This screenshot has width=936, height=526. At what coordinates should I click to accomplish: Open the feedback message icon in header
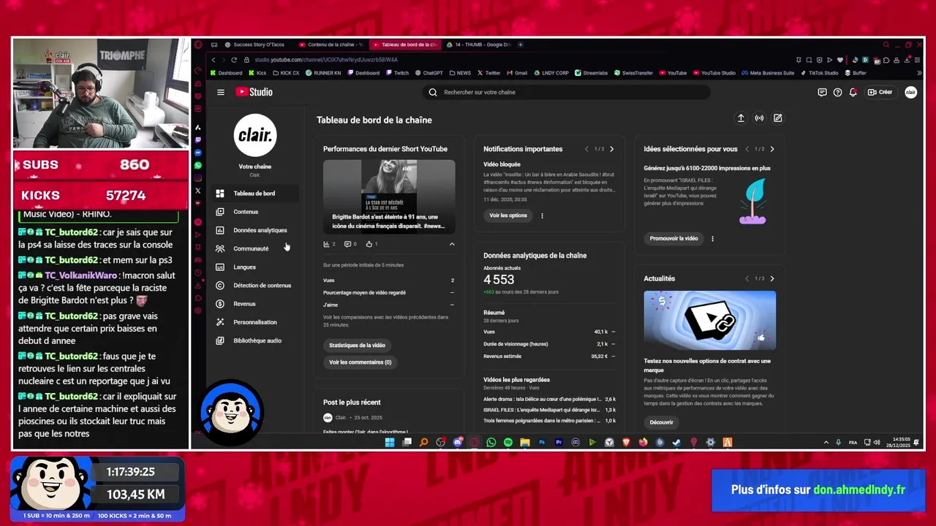click(x=822, y=92)
